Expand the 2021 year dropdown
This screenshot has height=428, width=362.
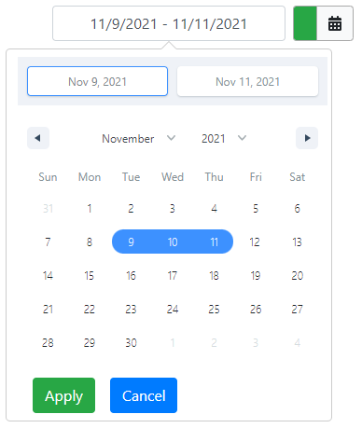224,138
